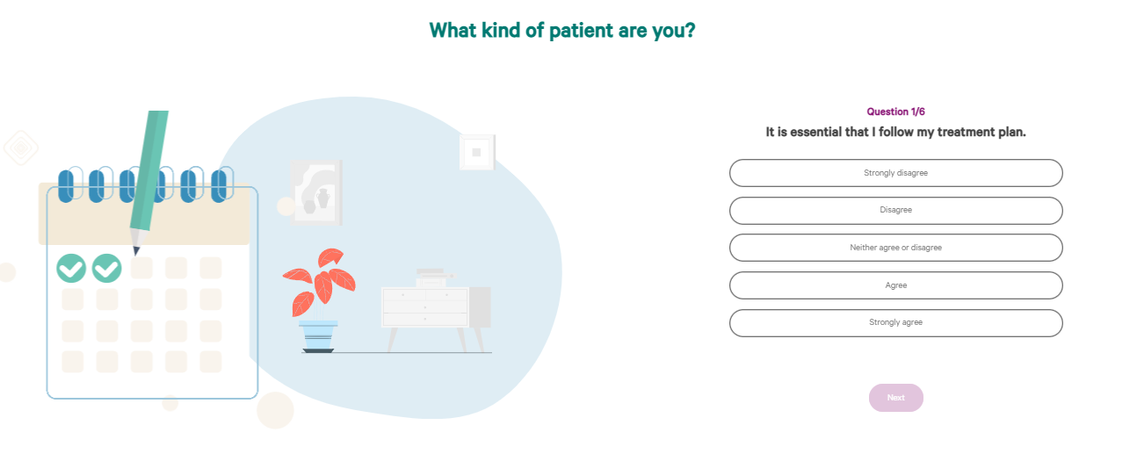Click the red-leafed potted plant

tap(318, 300)
